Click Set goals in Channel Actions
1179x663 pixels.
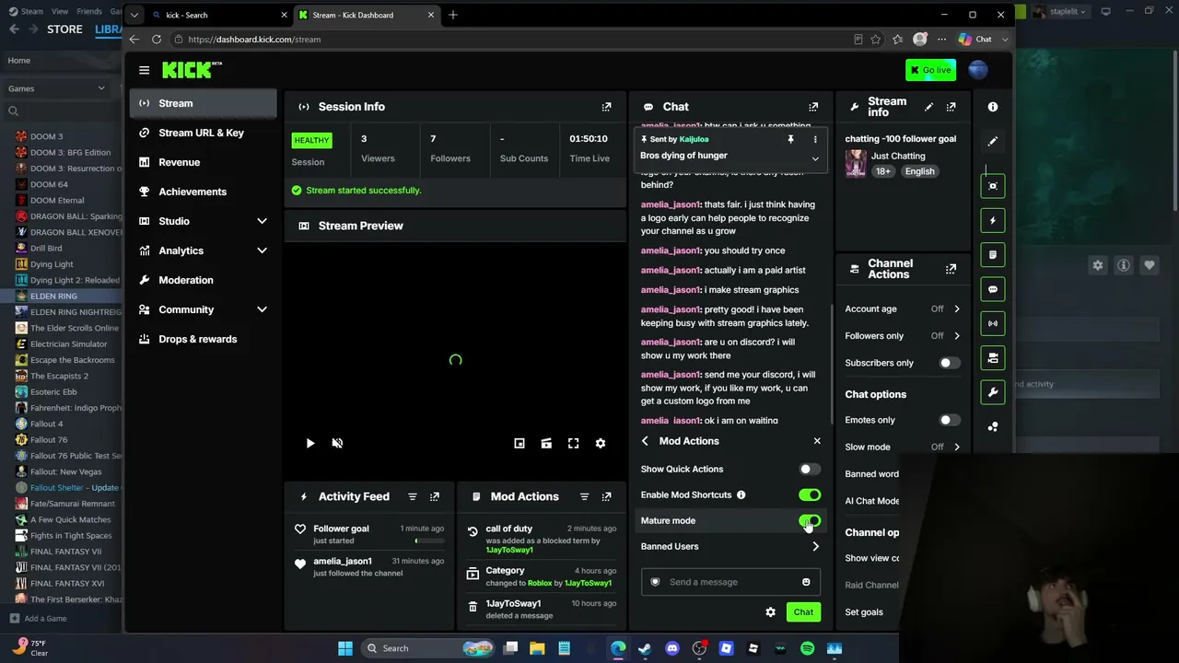(x=864, y=612)
